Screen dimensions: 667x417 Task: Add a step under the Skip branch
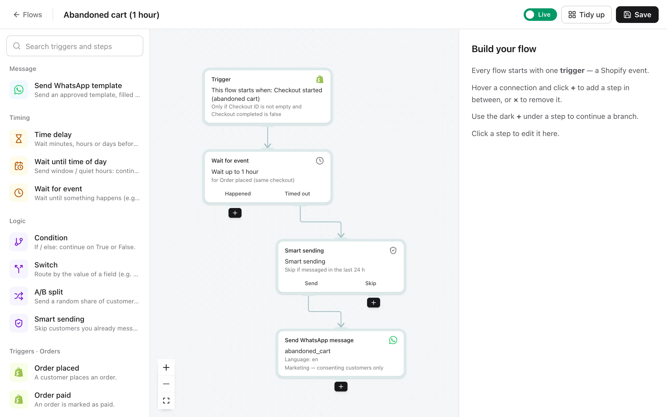(x=373, y=303)
